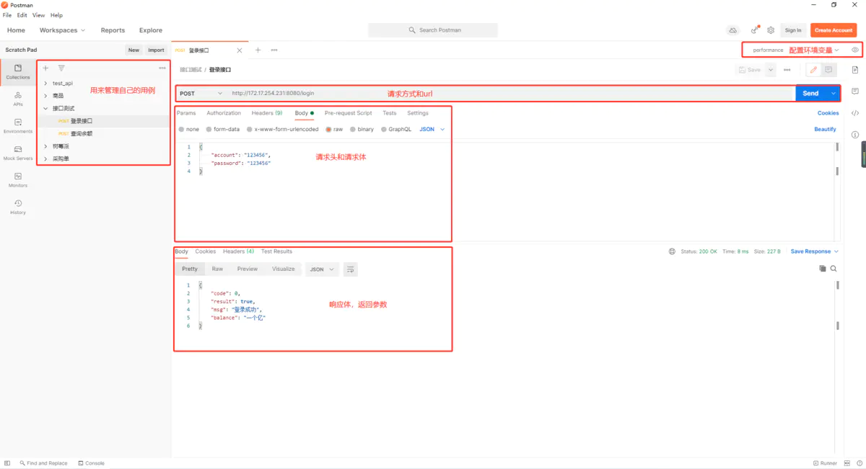Open the dropdown arrow beside Send
The image size is (866, 469).
[833, 94]
